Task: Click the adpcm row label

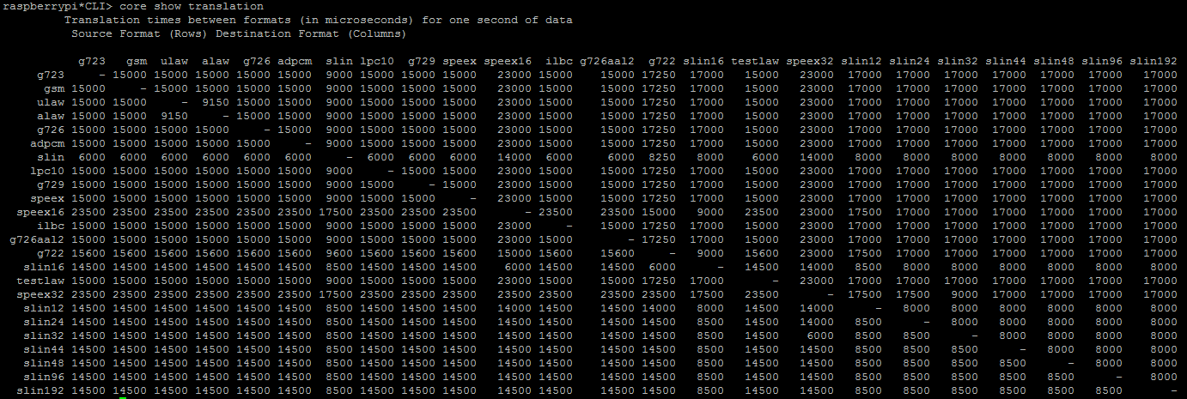Action: (47, 143)
